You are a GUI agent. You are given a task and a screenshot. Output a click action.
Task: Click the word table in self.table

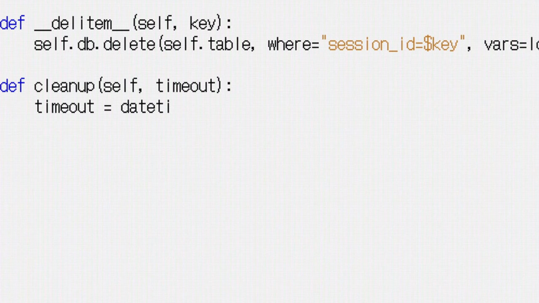[229, 45]
